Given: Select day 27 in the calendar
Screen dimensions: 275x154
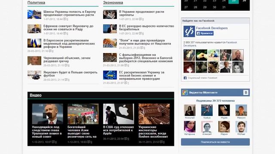Looking at the screenshot, I should click(x=186, y=7).
